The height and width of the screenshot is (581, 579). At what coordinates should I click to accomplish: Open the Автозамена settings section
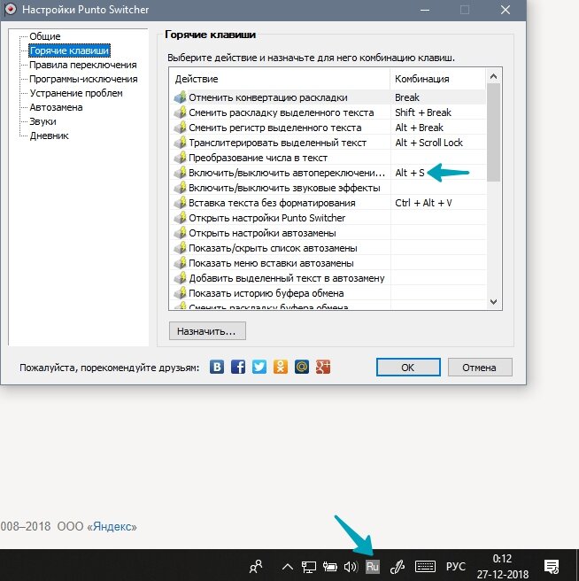click(56, 107)
